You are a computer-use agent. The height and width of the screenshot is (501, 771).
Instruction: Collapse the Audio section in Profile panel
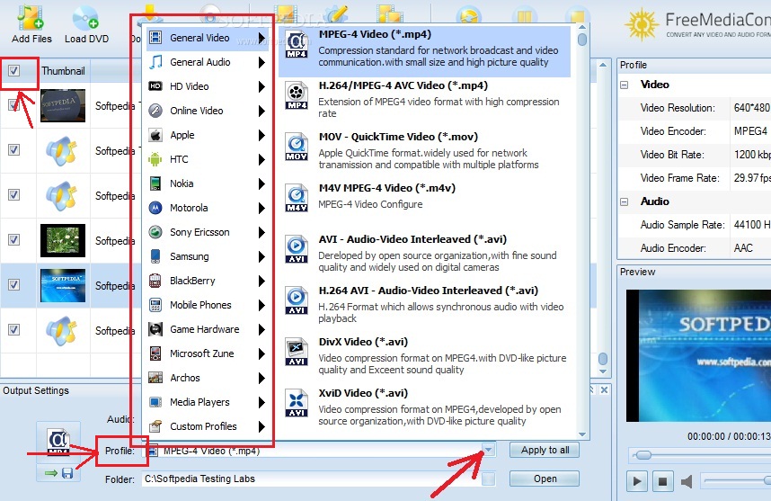pyautogui.click(x=624, y=201)
